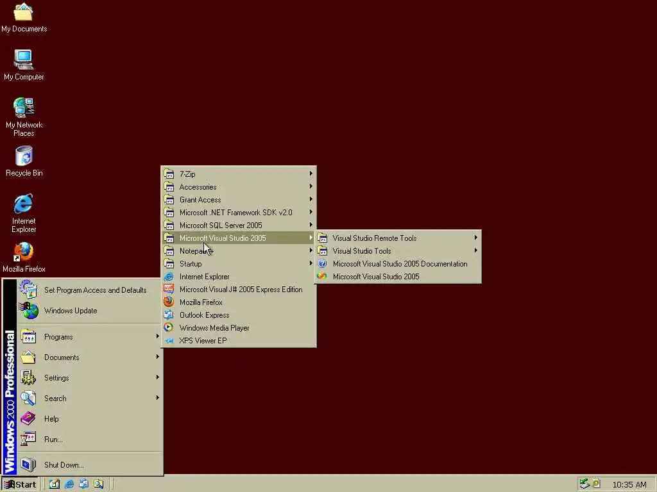Click the Run icon in Start menu
This screenshot has width=657, height=492.
coord(28,439)
